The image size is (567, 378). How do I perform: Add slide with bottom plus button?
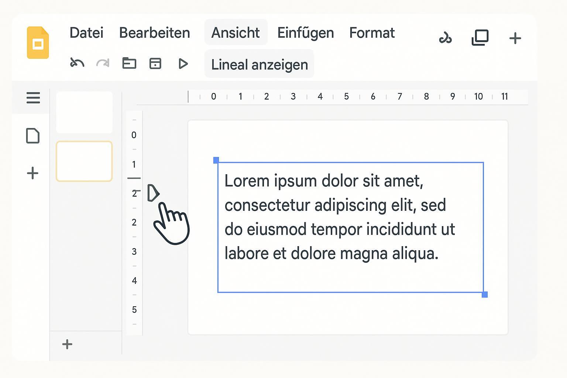(67, 344)
